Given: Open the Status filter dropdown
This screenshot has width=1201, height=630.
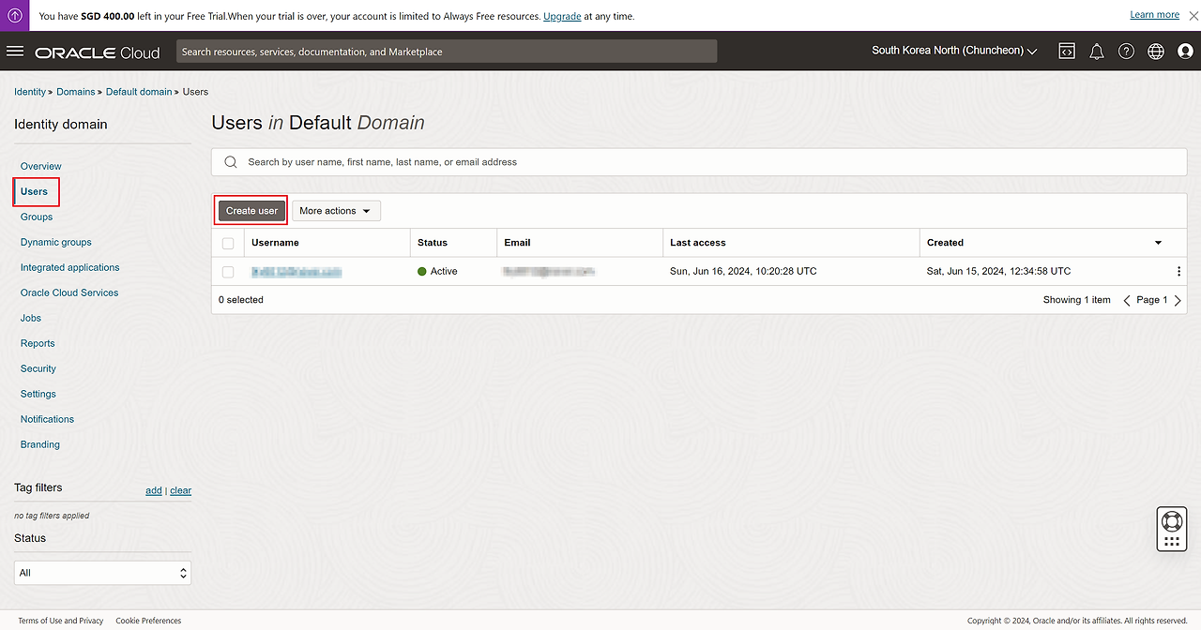Looking at the screenshot, I should [102, 573].
